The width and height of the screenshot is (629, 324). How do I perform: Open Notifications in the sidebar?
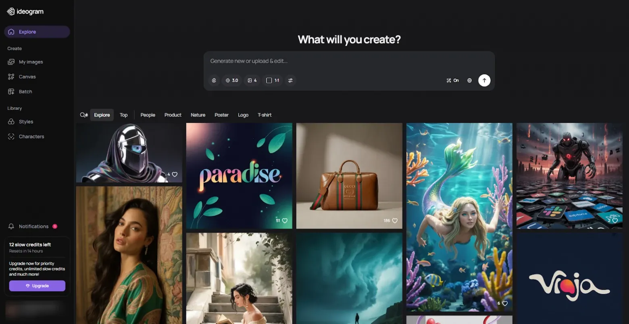34,226
